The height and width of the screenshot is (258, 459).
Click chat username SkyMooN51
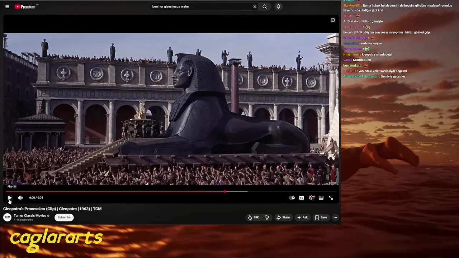(x=352, y=6)
